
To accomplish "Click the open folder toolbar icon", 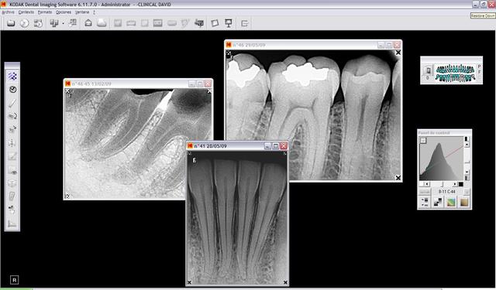I will click(x=11, y=23).
